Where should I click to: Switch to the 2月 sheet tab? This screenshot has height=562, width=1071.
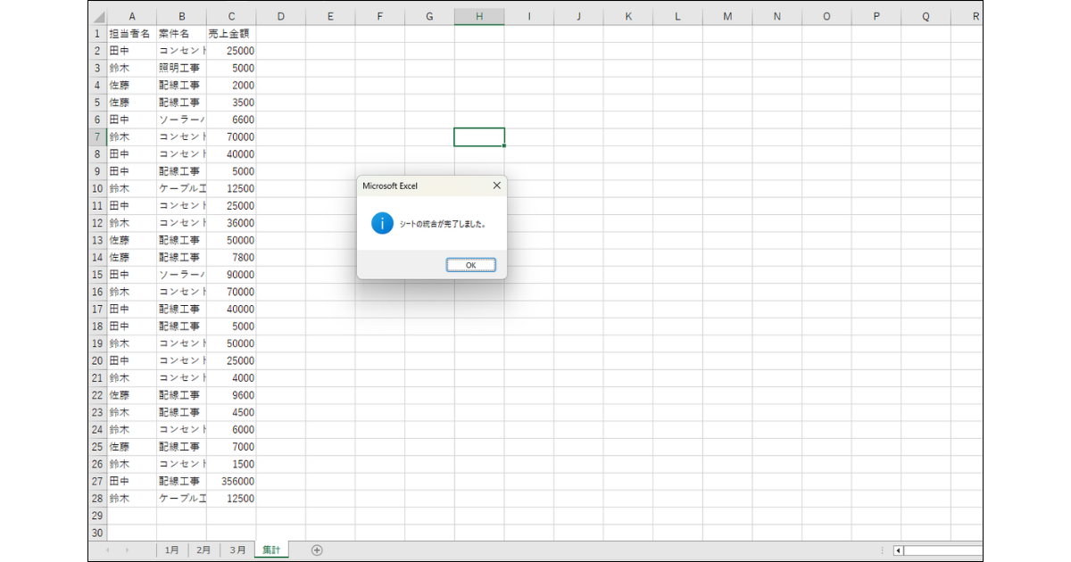coord(203,550)
